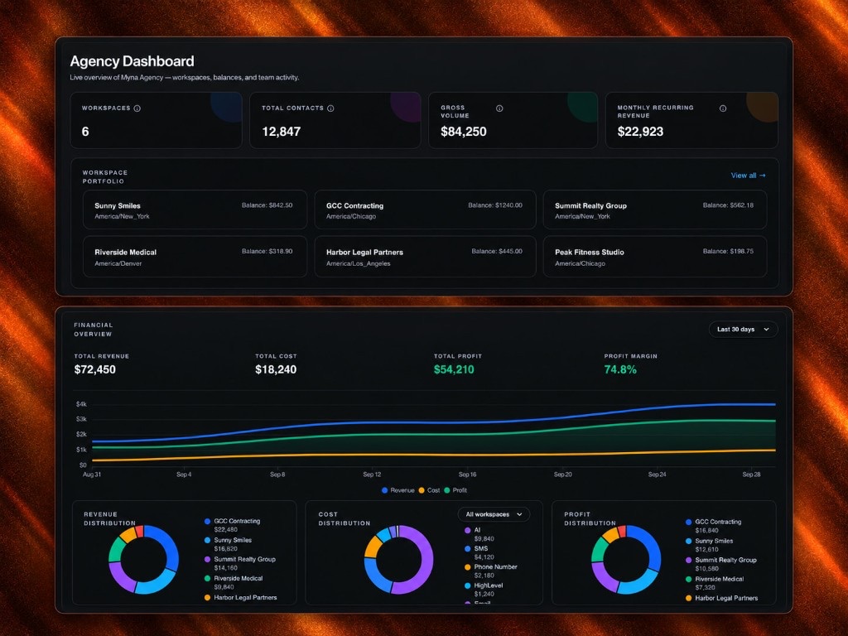Select Harbor Legal Partners in revenue legend
The width and height of the screenshot is (848, 636).
241,598
